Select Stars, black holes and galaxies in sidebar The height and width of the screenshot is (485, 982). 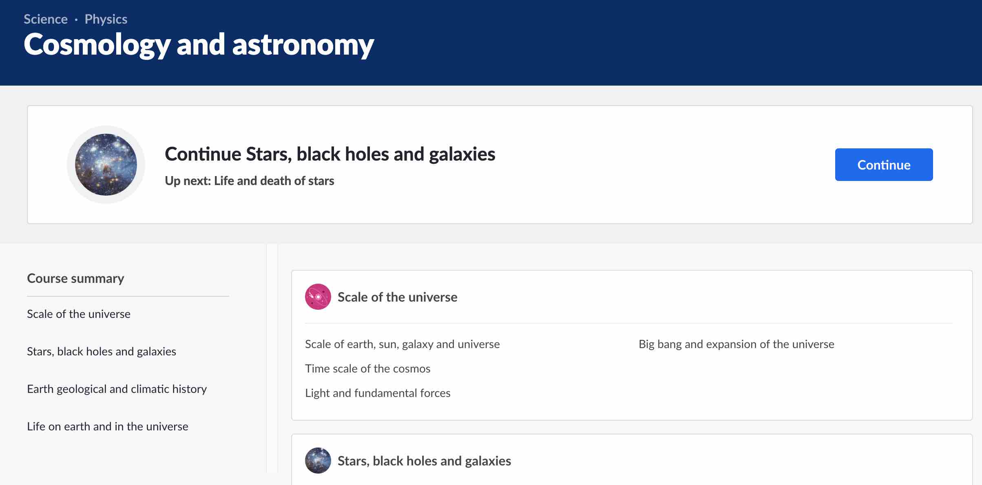point(102,351)
